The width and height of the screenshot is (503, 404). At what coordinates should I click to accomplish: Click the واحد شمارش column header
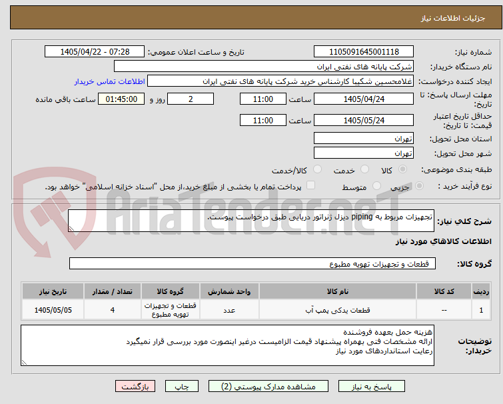(229, 291)
